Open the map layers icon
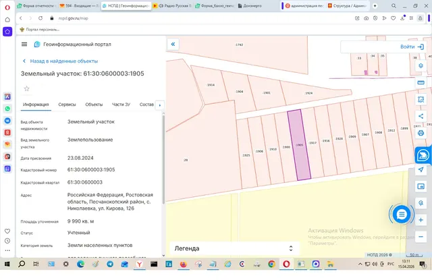 pyautogui.click(x=421, y=66)
